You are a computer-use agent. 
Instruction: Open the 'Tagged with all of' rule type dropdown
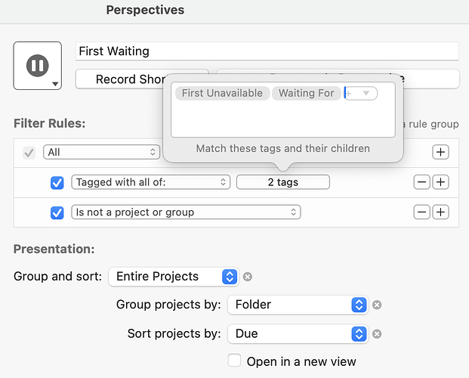pyautogui.click(x=151, y=182)
